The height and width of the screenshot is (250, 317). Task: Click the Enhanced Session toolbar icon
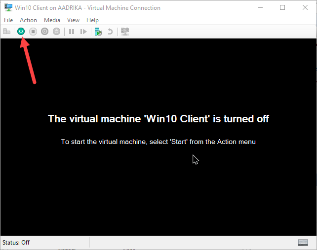point(125,32)
